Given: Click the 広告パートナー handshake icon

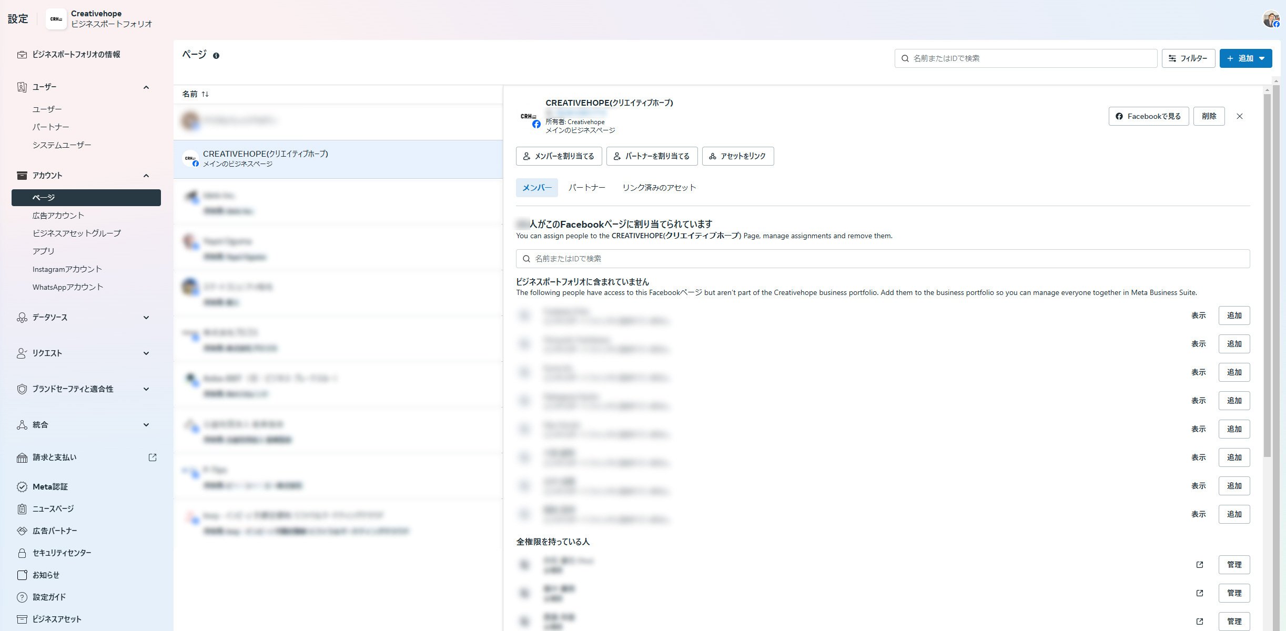Looking at the screenshot, I should [22, 531].
